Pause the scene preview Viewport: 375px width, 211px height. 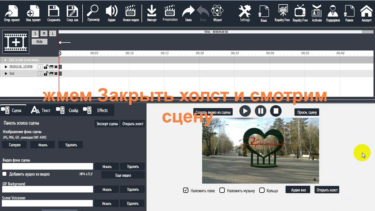(x=260, y=111)
